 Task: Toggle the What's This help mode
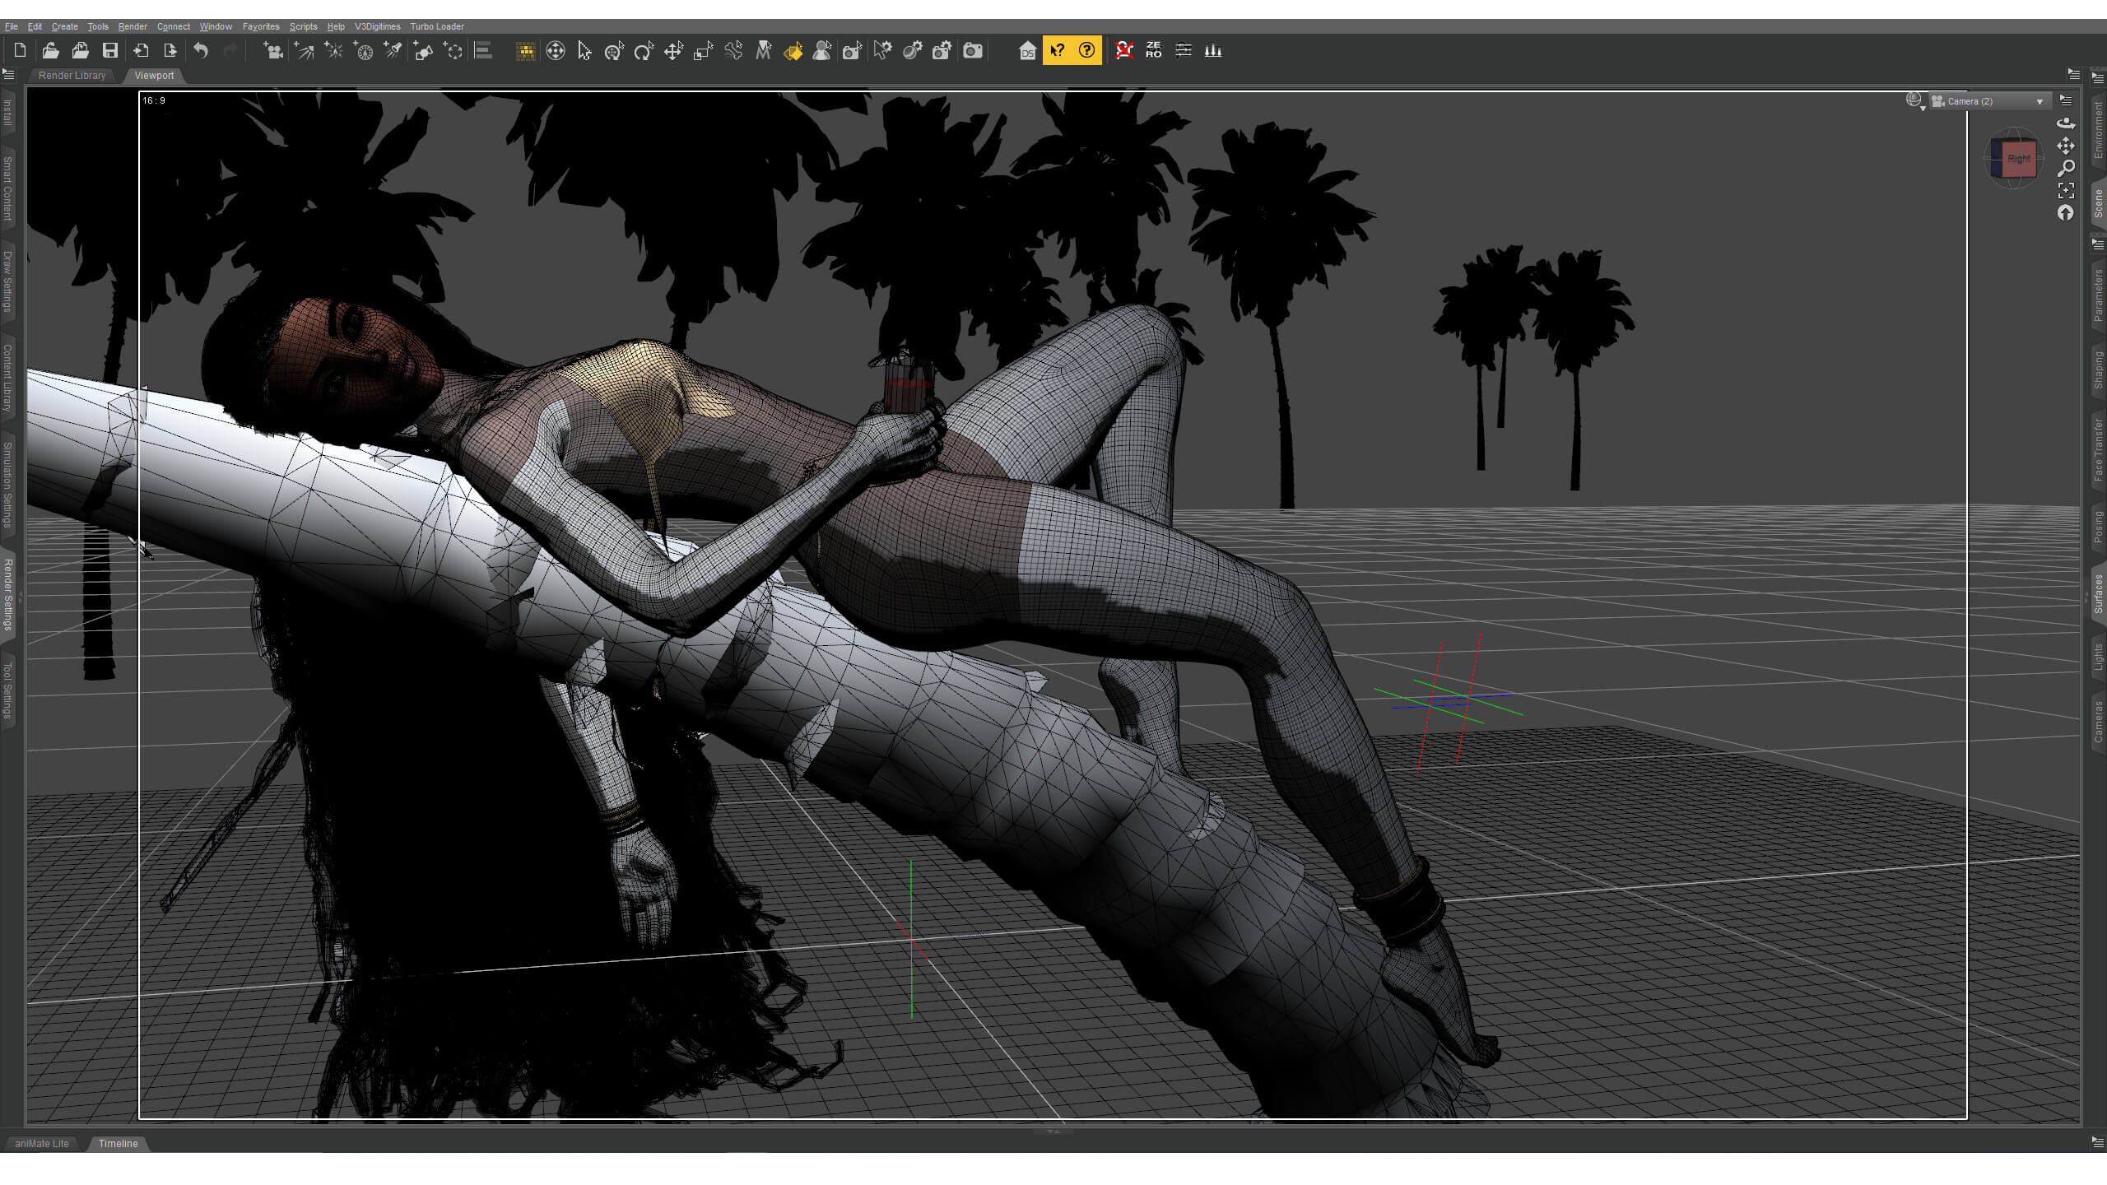click(x=1058, y=51)
